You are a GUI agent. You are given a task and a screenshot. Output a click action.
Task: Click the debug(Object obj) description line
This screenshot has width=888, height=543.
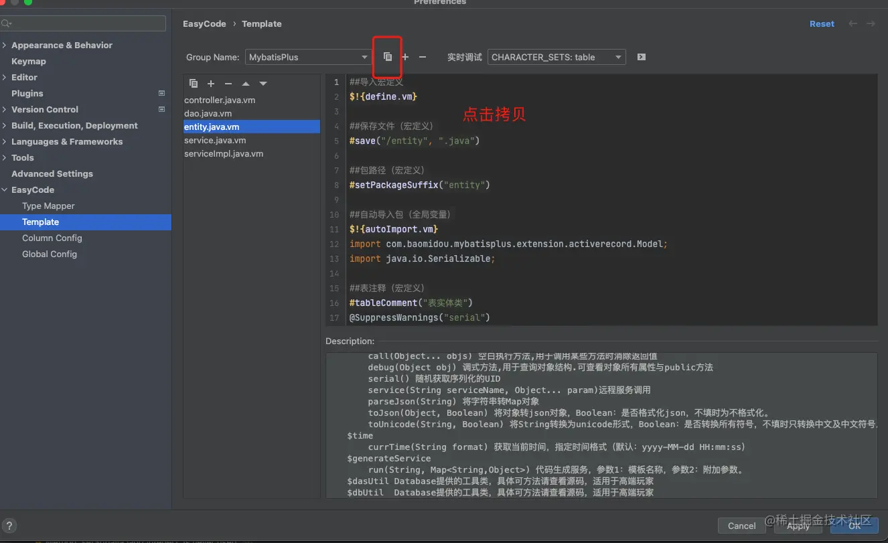[540, 367]
